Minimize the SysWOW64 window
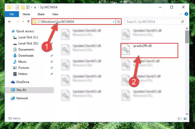The height and width of the screenshot is (129, 195). coord(160,7)
